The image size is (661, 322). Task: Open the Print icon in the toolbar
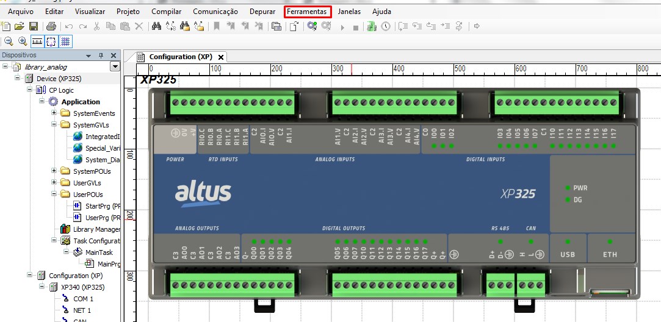[51, 26]
